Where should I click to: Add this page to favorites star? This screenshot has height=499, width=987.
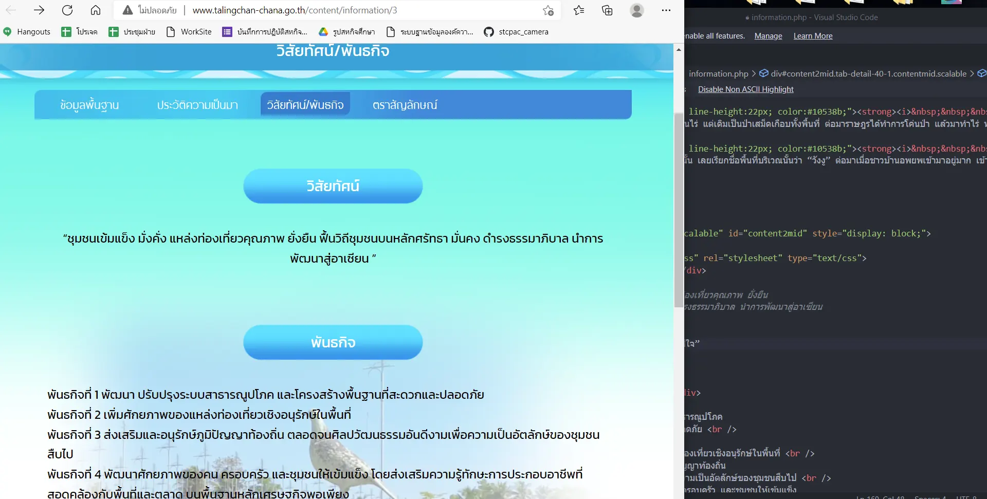(x=548, y=10)
